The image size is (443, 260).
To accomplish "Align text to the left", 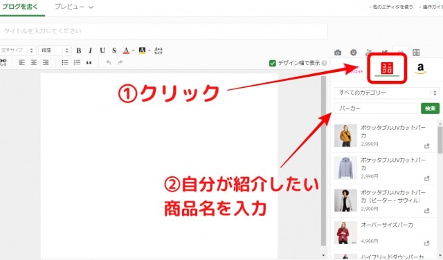I will (21, 62).
